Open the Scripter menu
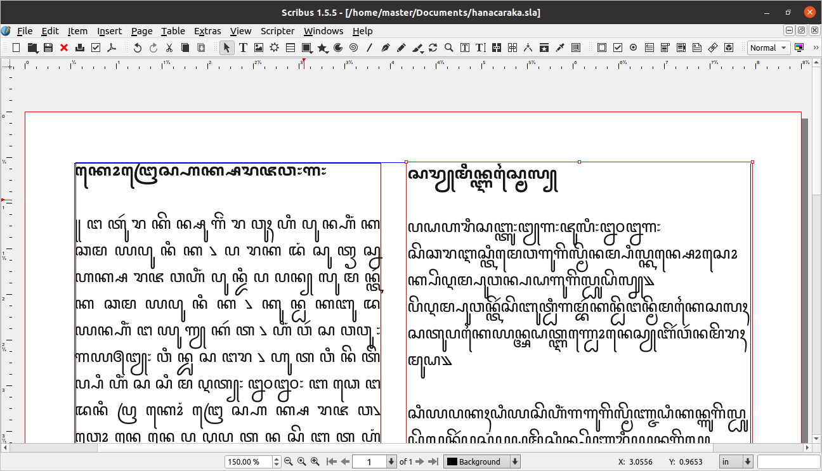 pyautogui.click(x=277, y=30)
